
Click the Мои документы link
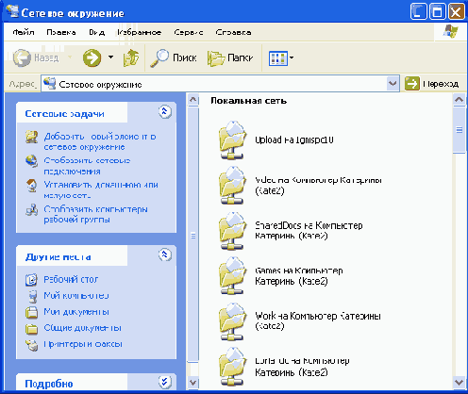click(x=76, y=312)
